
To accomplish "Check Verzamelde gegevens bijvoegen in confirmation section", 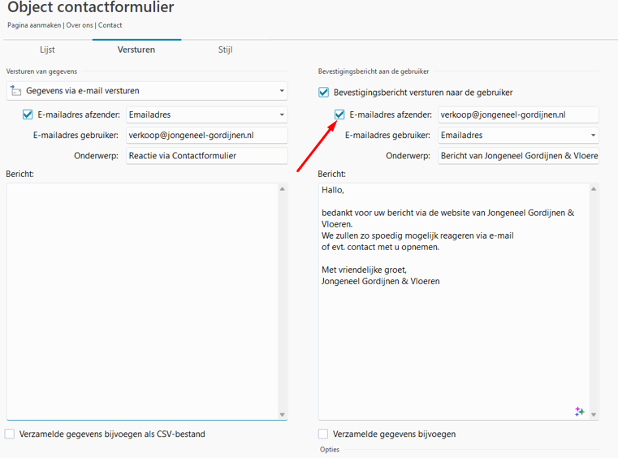I will tap(323, 434).
